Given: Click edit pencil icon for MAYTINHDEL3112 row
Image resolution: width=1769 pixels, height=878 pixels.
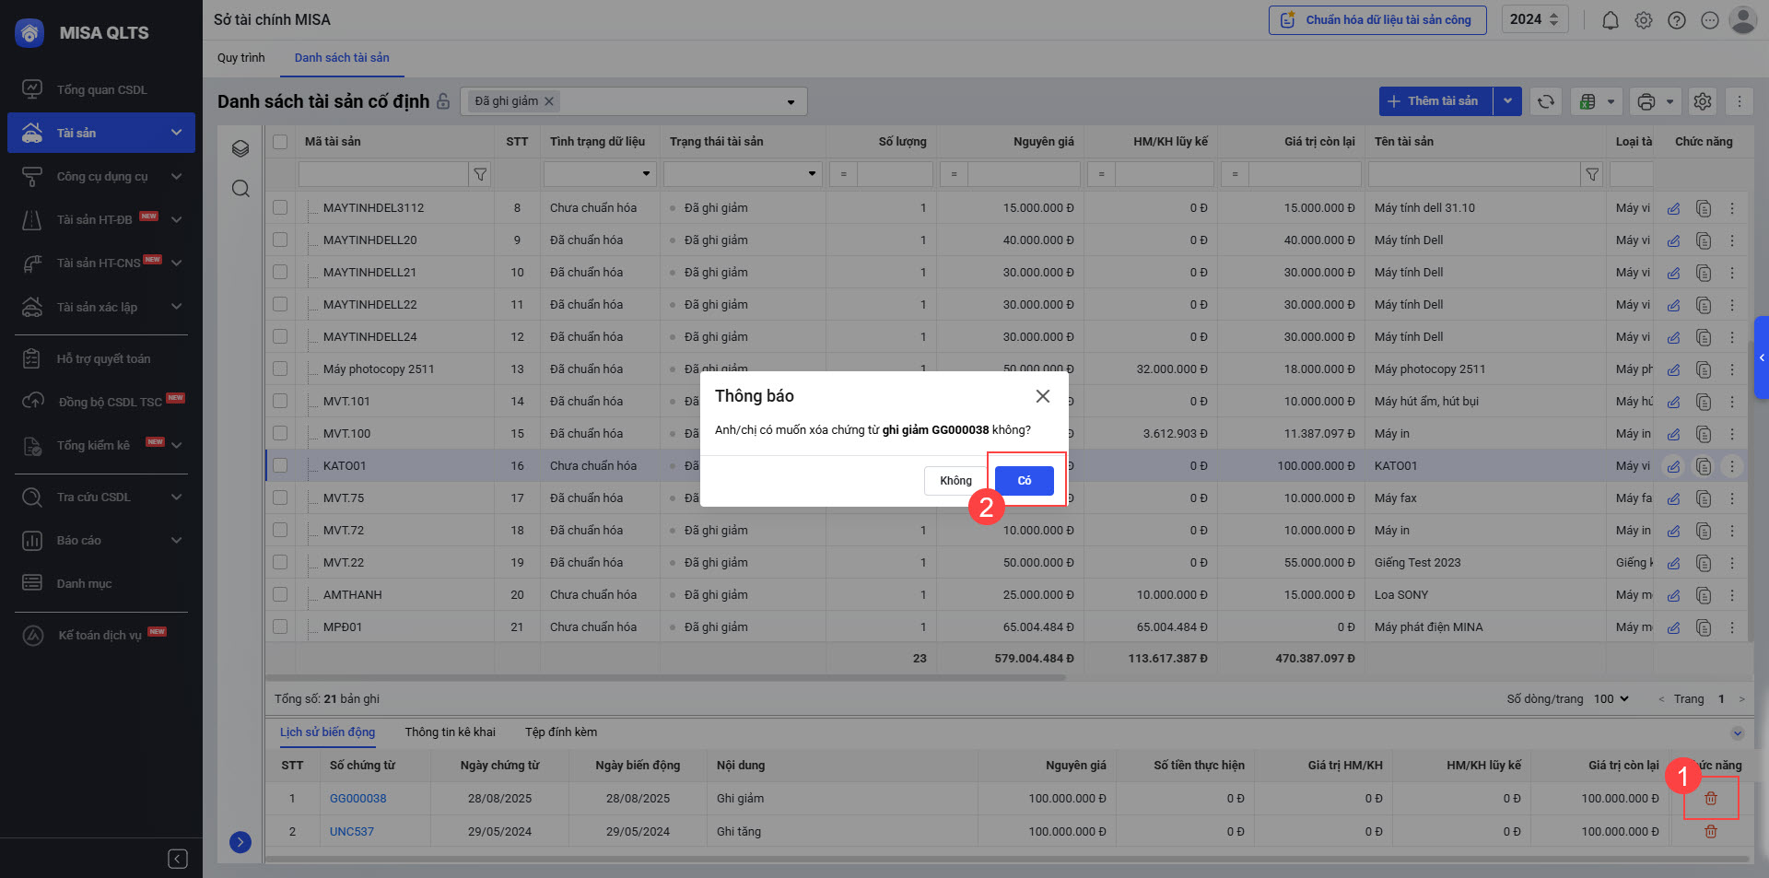Looking at the screenshot, I should click(1673, 209).
